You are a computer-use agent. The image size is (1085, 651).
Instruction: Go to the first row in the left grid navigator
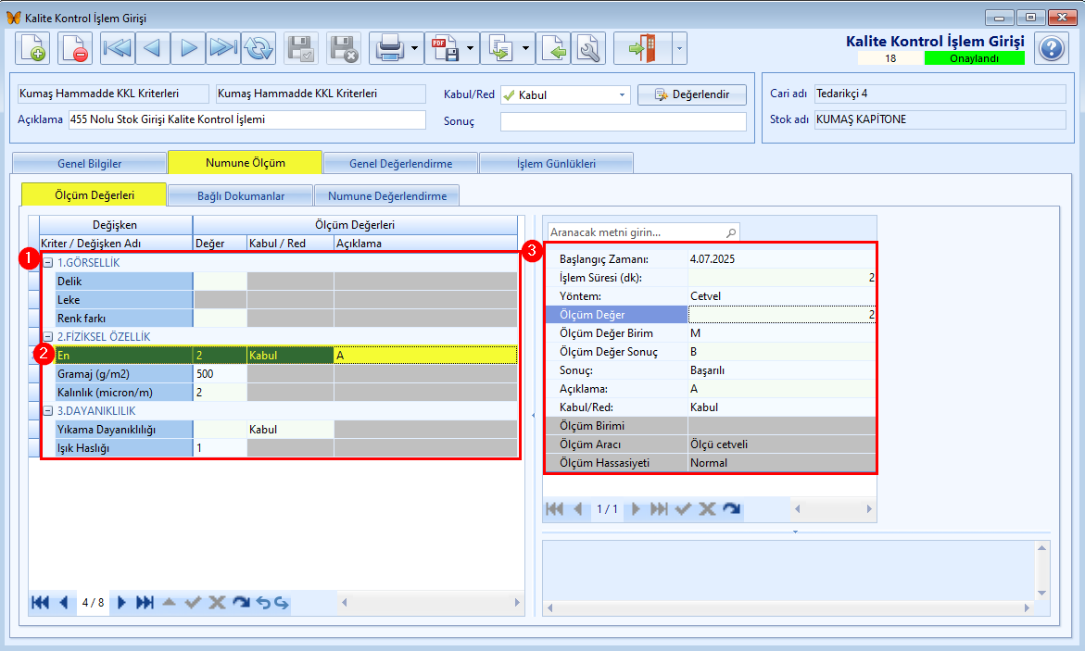(40, 603)
